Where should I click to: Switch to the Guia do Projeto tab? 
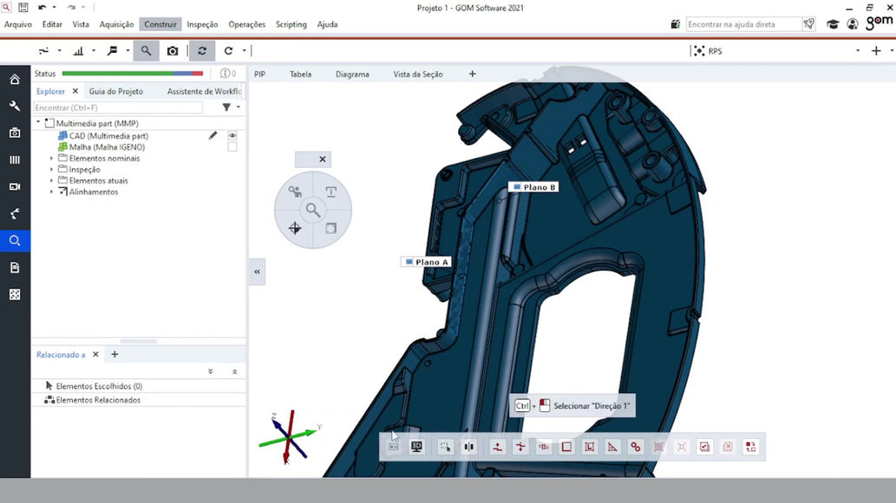[x=116, y=91]
